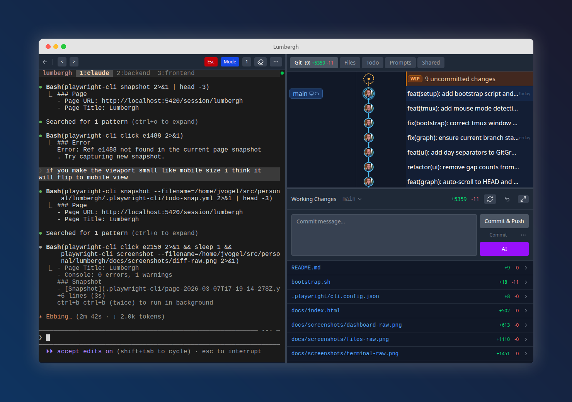The height and width of the screenshot is (402, 572).
Task: Click the refresh icon in Working Changes panel
Action: [x=490, y=199]
